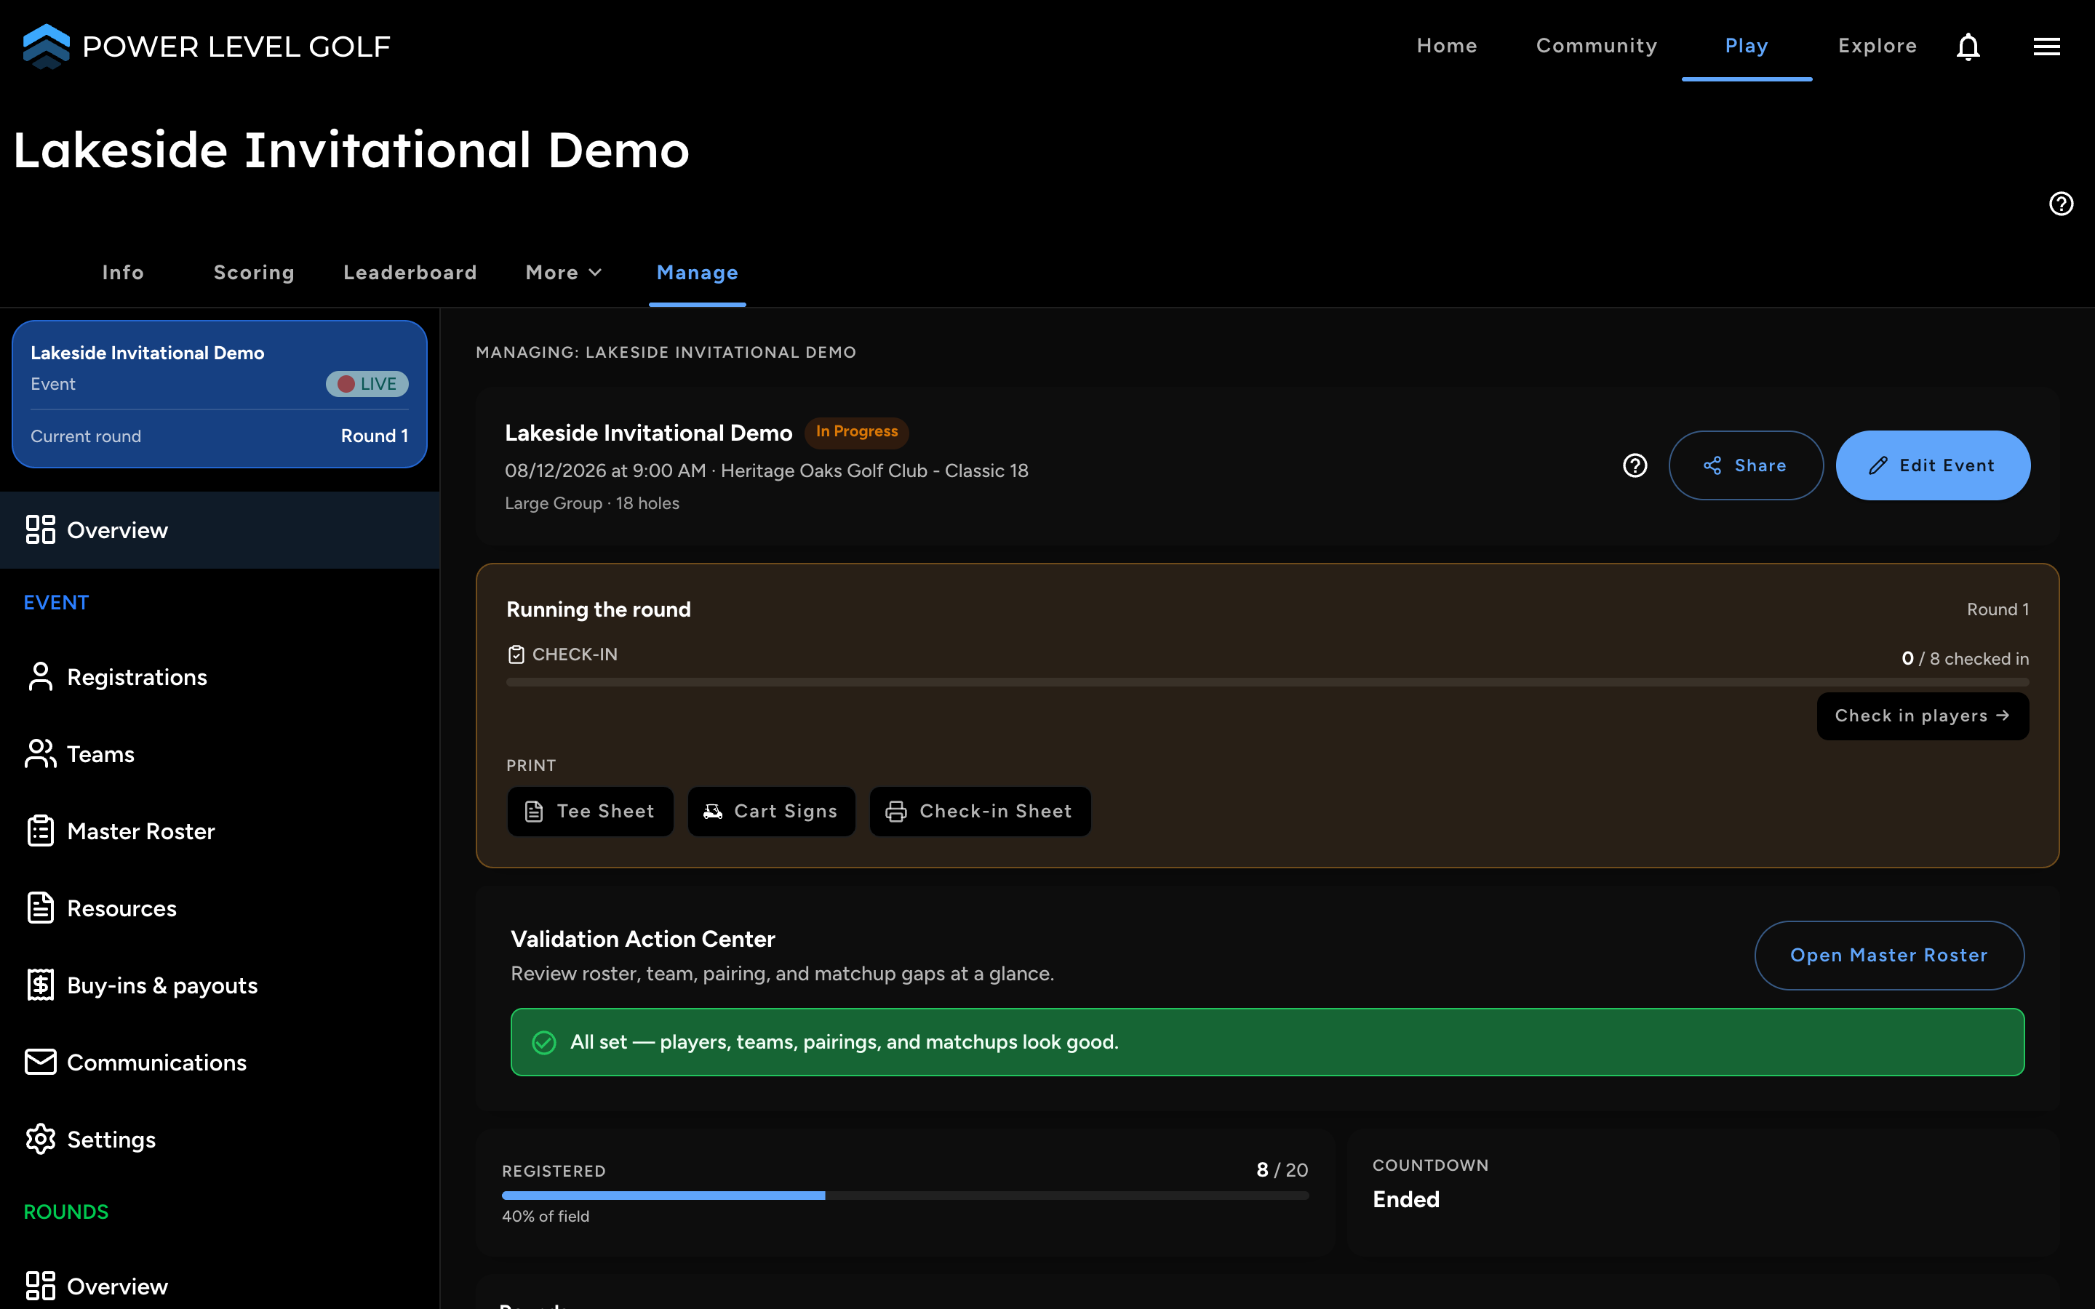
Task: Open the hamburger menu
Action: (x=2046, y=47)
